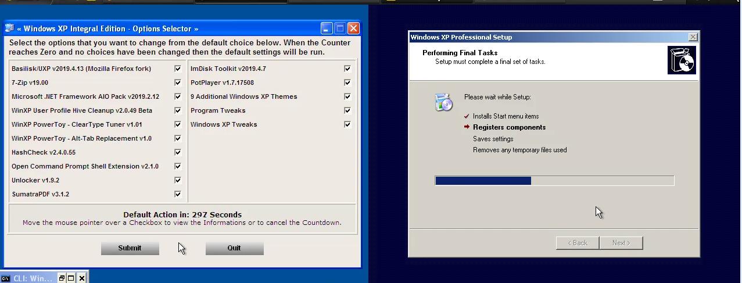The width and height of the screenshot is (742, 283).
Task: Maximize the minimized CLI window
Action: tap(71, 278)
